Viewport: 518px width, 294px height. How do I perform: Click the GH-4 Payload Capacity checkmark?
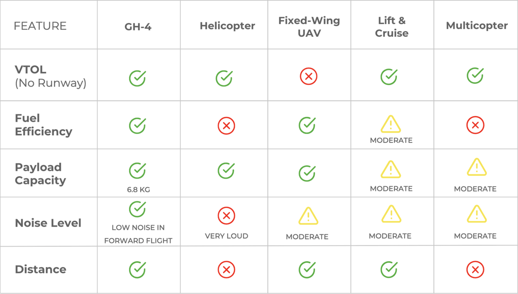point(137,171)
